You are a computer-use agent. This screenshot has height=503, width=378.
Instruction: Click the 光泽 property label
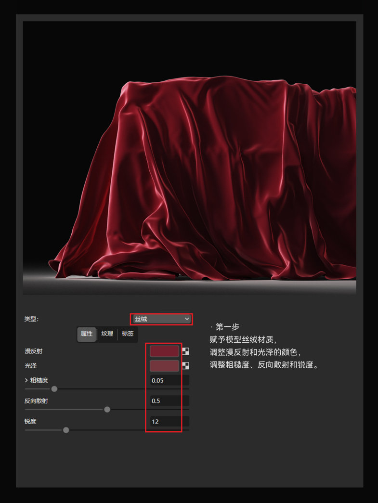coord(31,366)
